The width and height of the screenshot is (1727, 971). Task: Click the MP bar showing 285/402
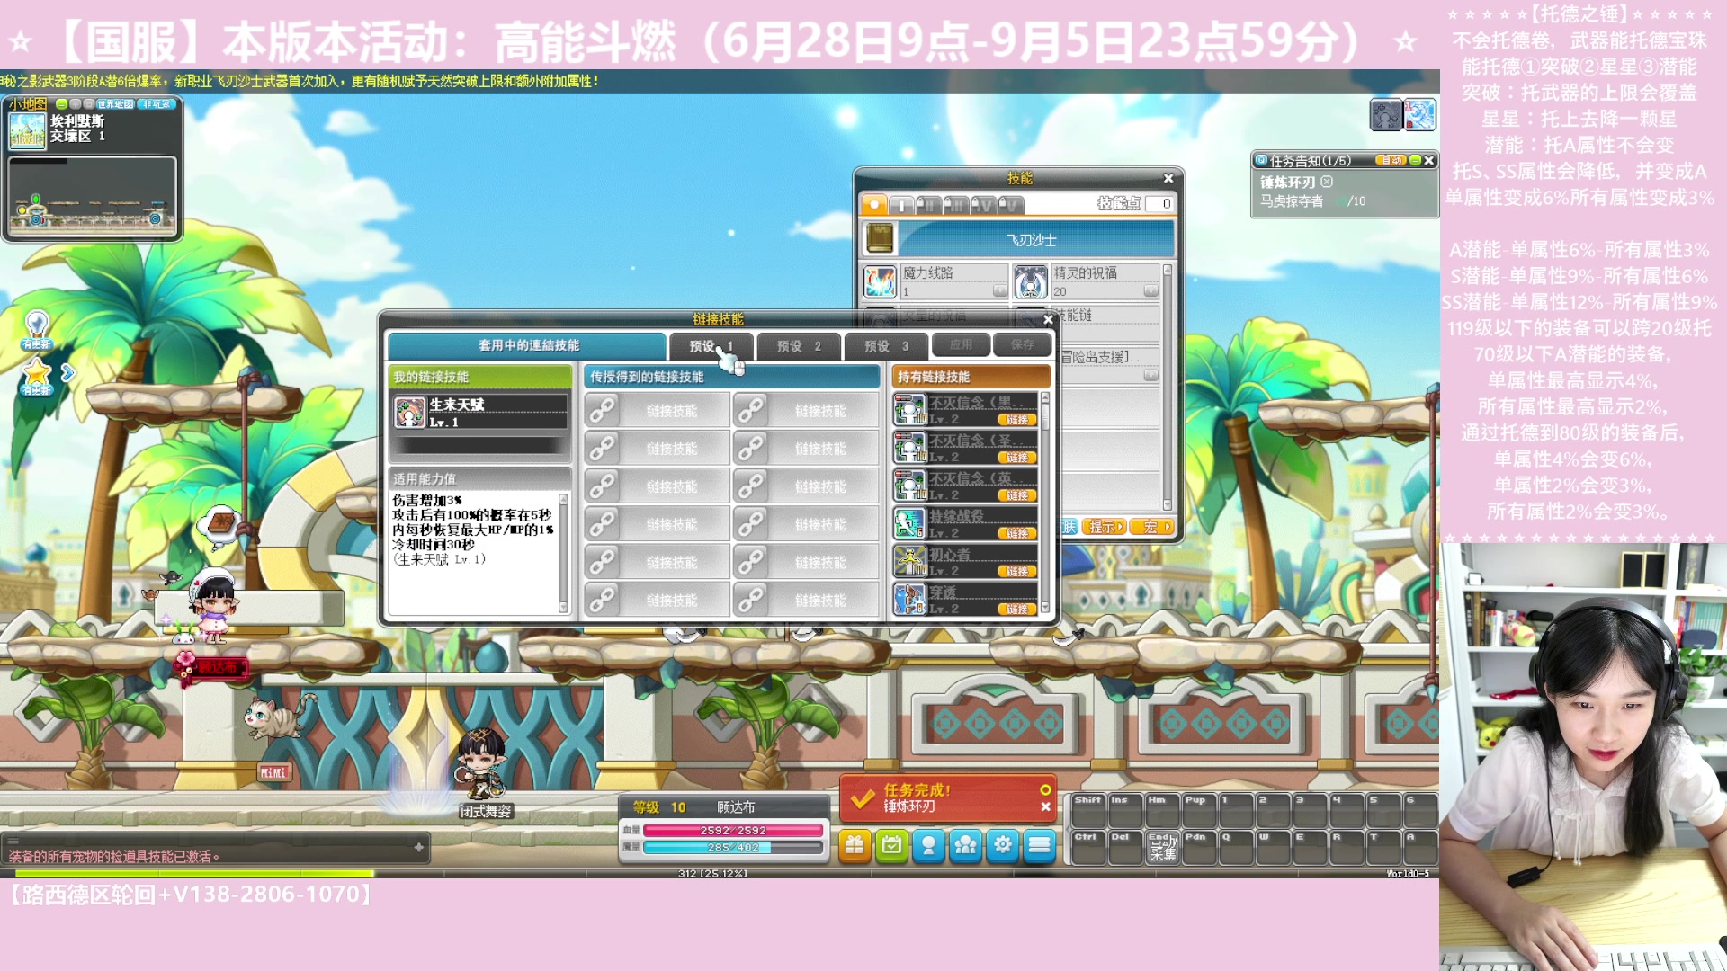[x=733, y=847]
